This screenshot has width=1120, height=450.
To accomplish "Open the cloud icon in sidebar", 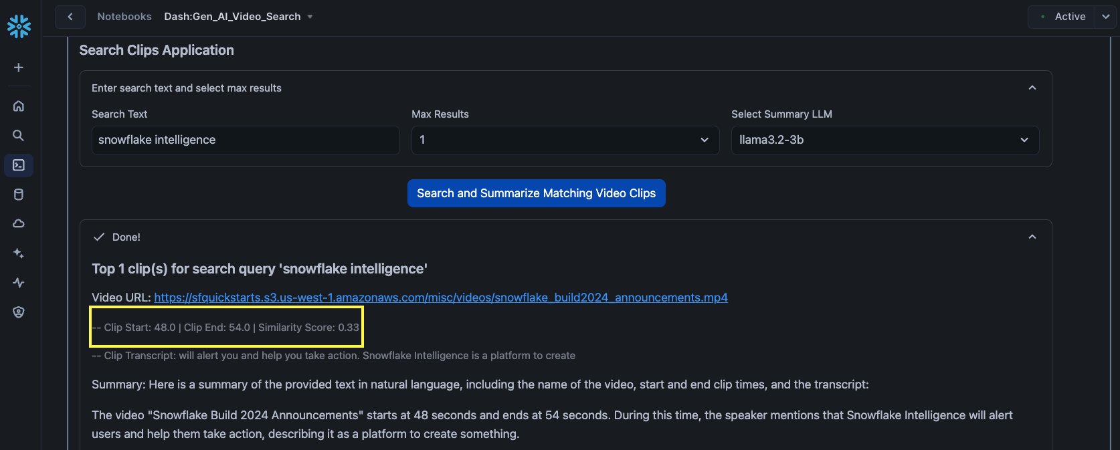I will [x=19, y=223].
